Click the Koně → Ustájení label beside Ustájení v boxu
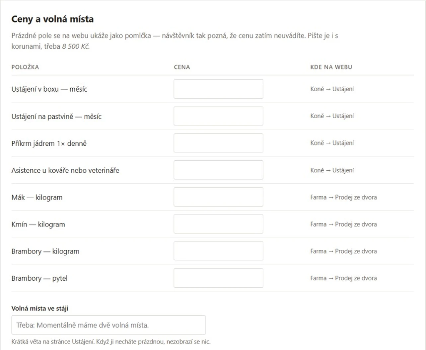The width and height of the screenshot is (426, 350). [332, 89]
